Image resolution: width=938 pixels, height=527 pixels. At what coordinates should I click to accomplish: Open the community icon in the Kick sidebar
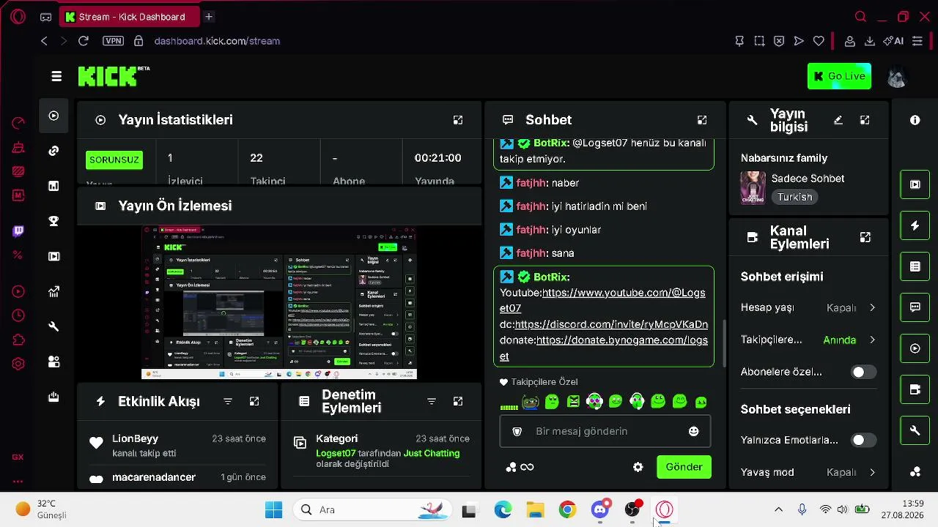coord(53,362)
